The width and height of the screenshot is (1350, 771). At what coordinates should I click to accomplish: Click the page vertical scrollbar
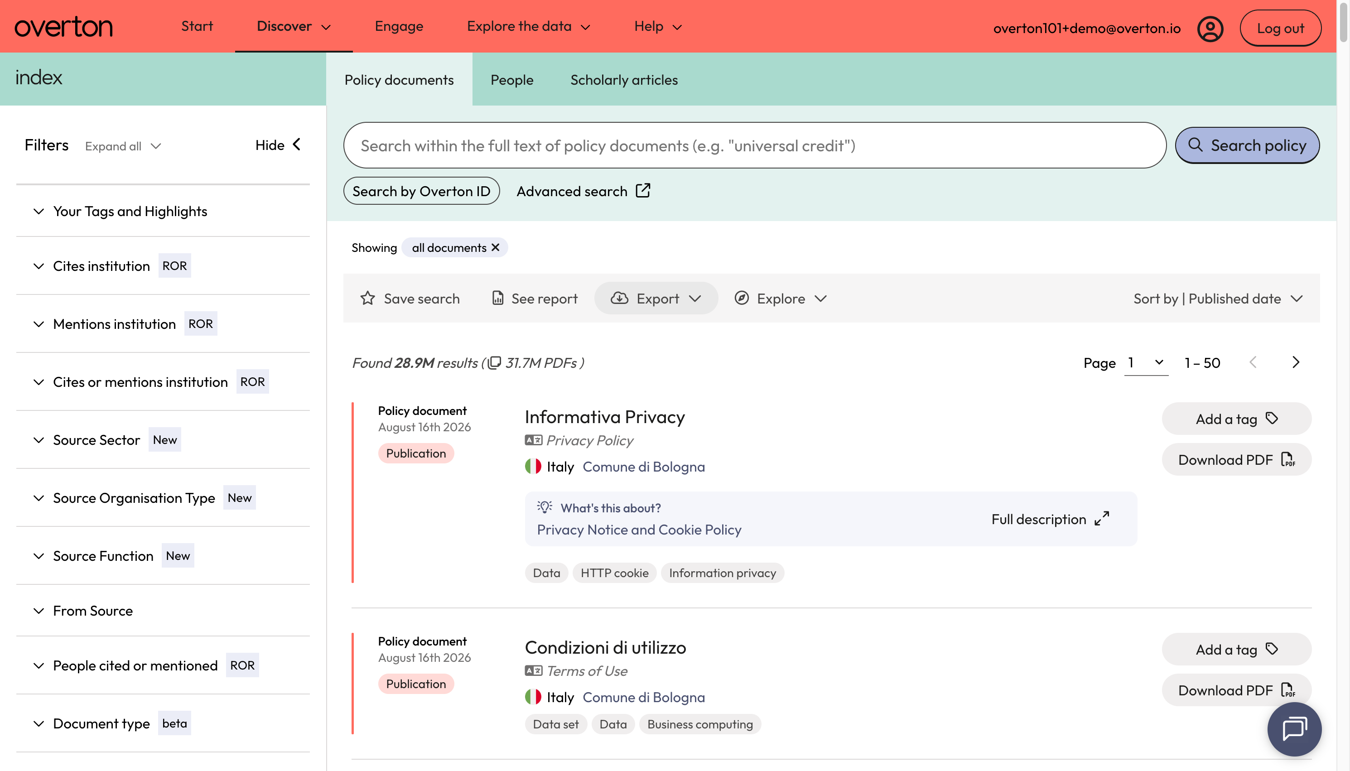1343,21
